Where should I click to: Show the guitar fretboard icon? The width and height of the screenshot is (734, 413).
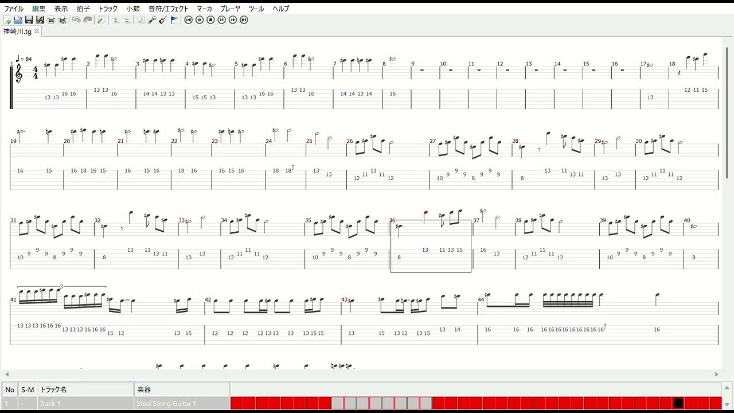pos(163,20)
